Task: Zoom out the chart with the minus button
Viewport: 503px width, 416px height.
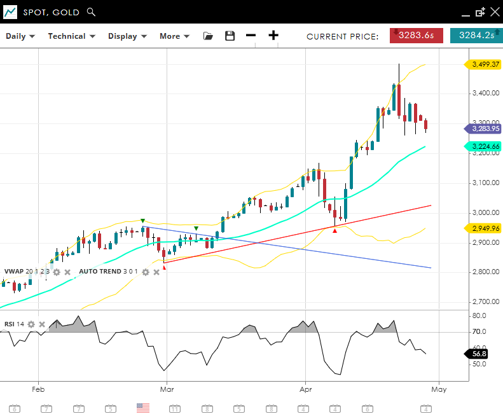Action: tap(251, 36)
